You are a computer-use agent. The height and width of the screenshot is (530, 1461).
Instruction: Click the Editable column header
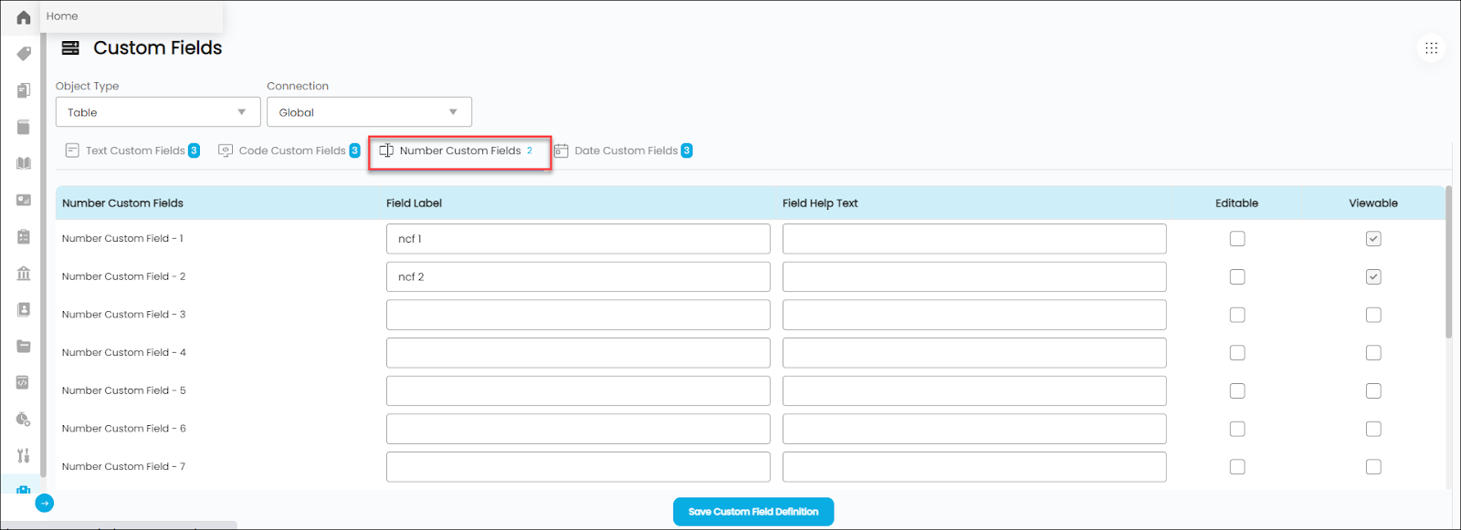1236,203
